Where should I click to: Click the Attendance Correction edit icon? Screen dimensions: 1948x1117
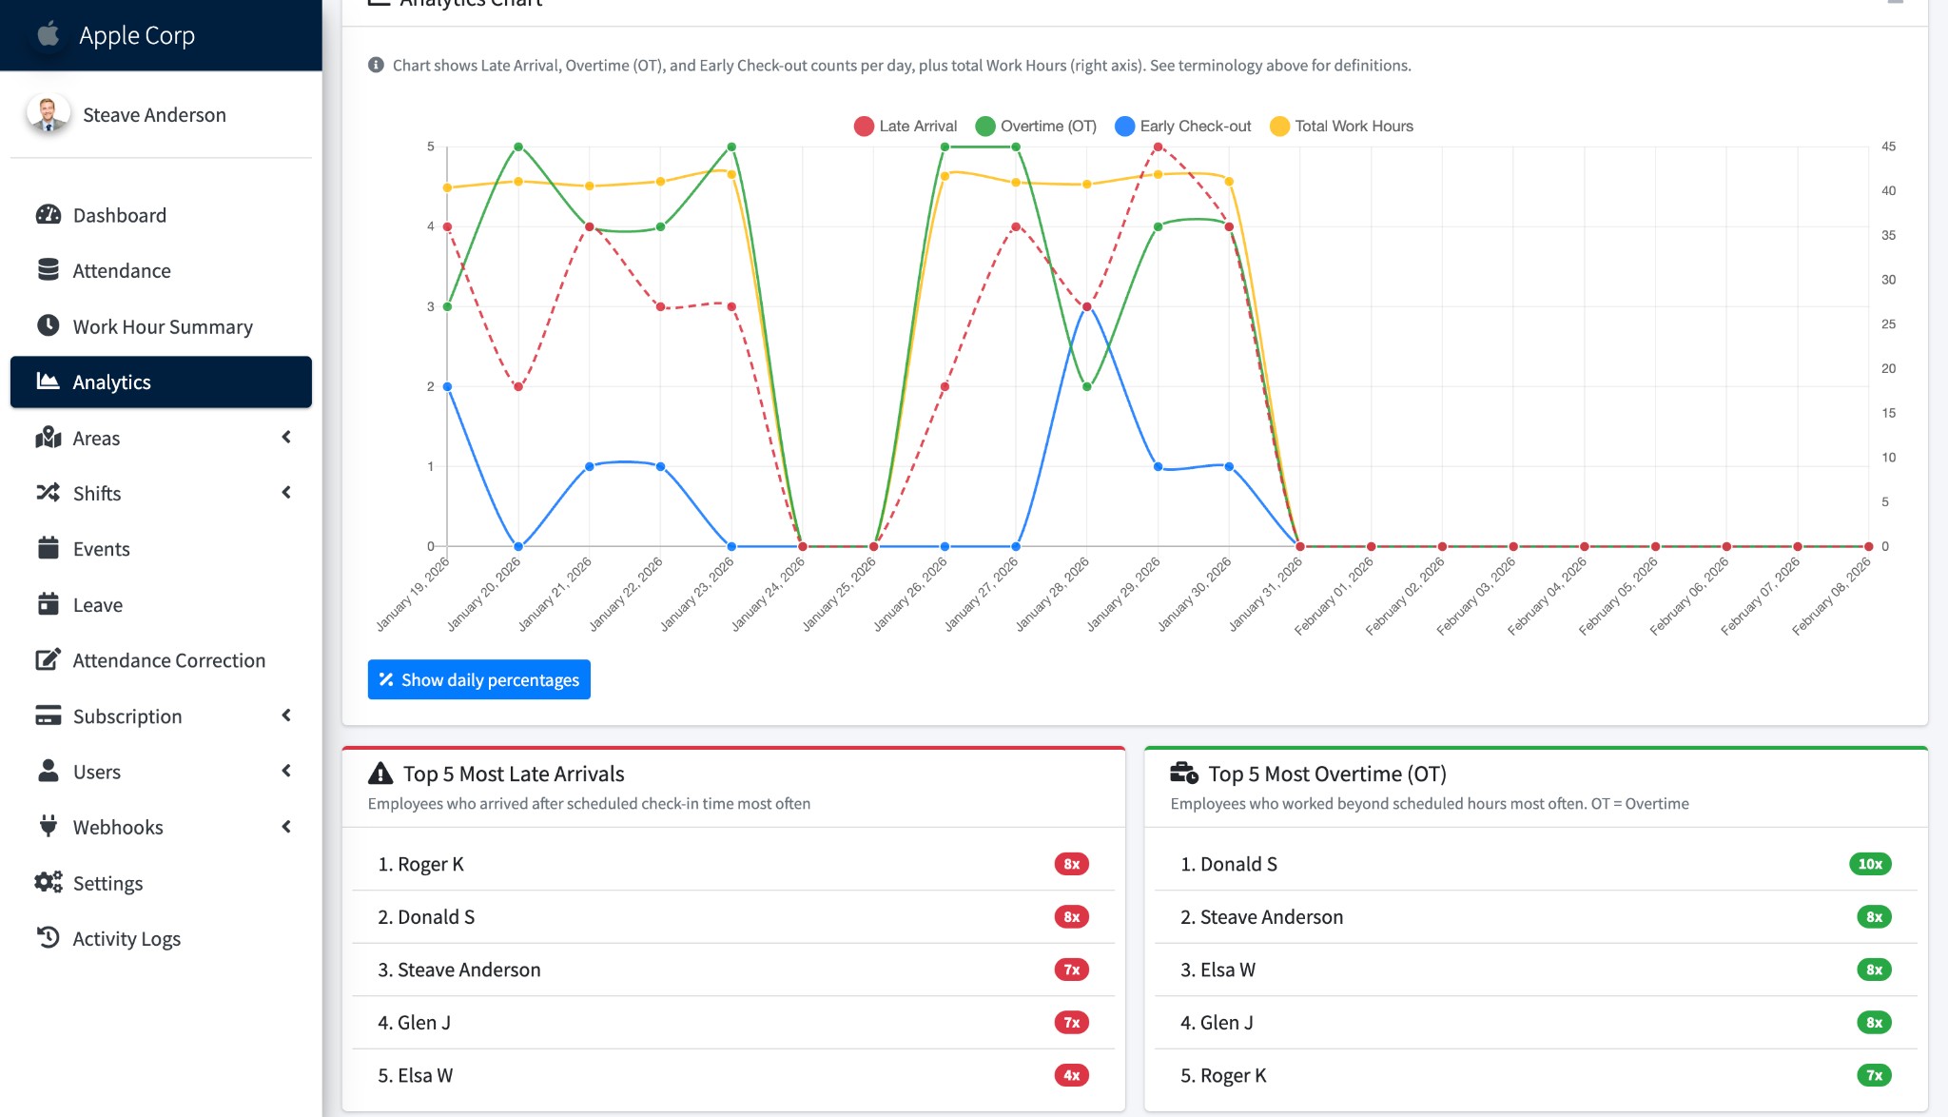(x=48, y=659)
